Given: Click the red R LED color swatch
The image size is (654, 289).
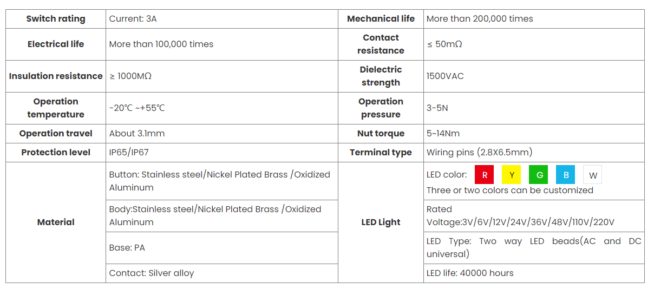Looking at the screenshot, I should [x=485, y=175].
